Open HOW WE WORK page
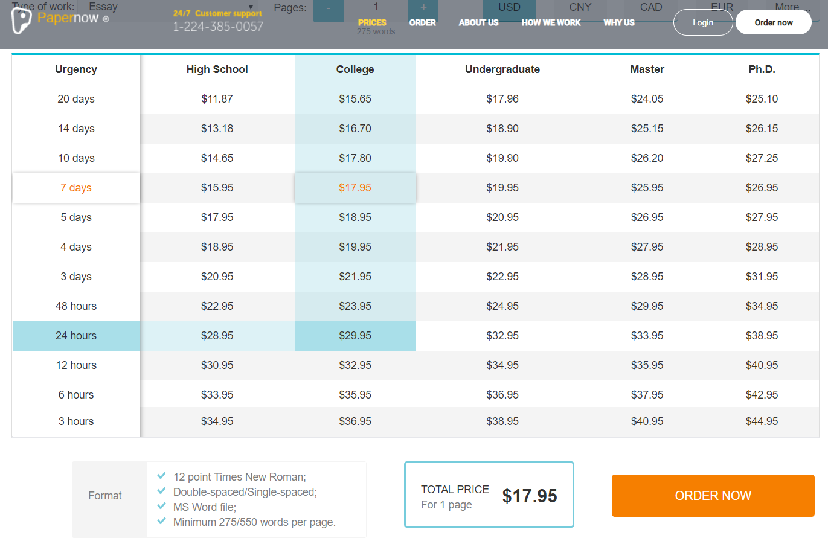Image resolution: width=828 pixels, height=541 pixels. coord(551,22)
